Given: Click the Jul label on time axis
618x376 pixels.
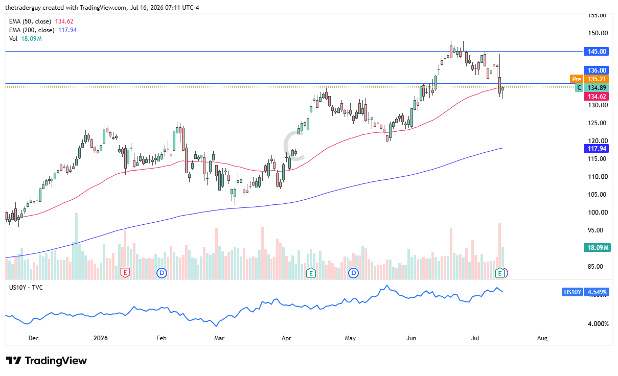Looking at the screenshot, I should [475, 338].
